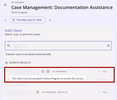Click the red alert icon for ID 2FB65D8C8
The height and width of the screenshot is (100, 117).
point(38,92)
